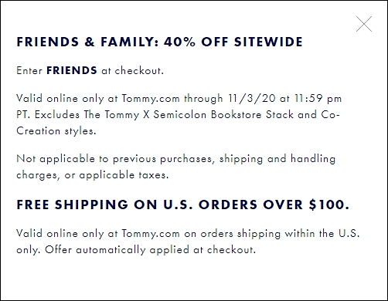Click Tommy.com in the free shipping terms
The height and width of the screenshot is (301, 388).
point(151,234)
